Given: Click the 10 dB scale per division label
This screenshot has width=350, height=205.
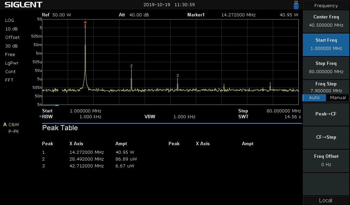Looking at the screenshot, I should coord(11,29).
